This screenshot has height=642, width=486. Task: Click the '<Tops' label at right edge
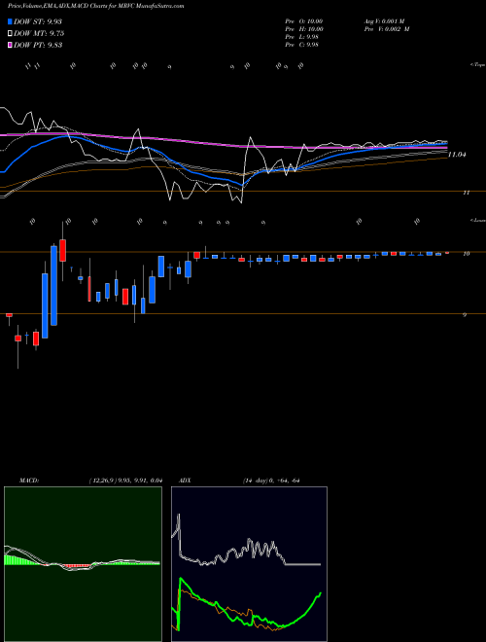pos(477,65)
